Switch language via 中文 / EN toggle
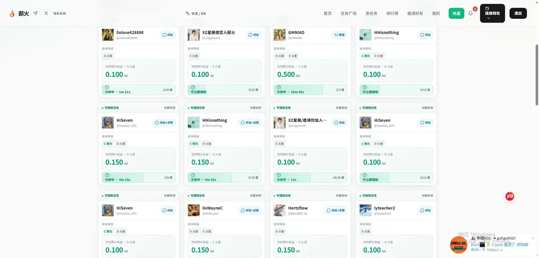539x258 pixels. (196, 13)
